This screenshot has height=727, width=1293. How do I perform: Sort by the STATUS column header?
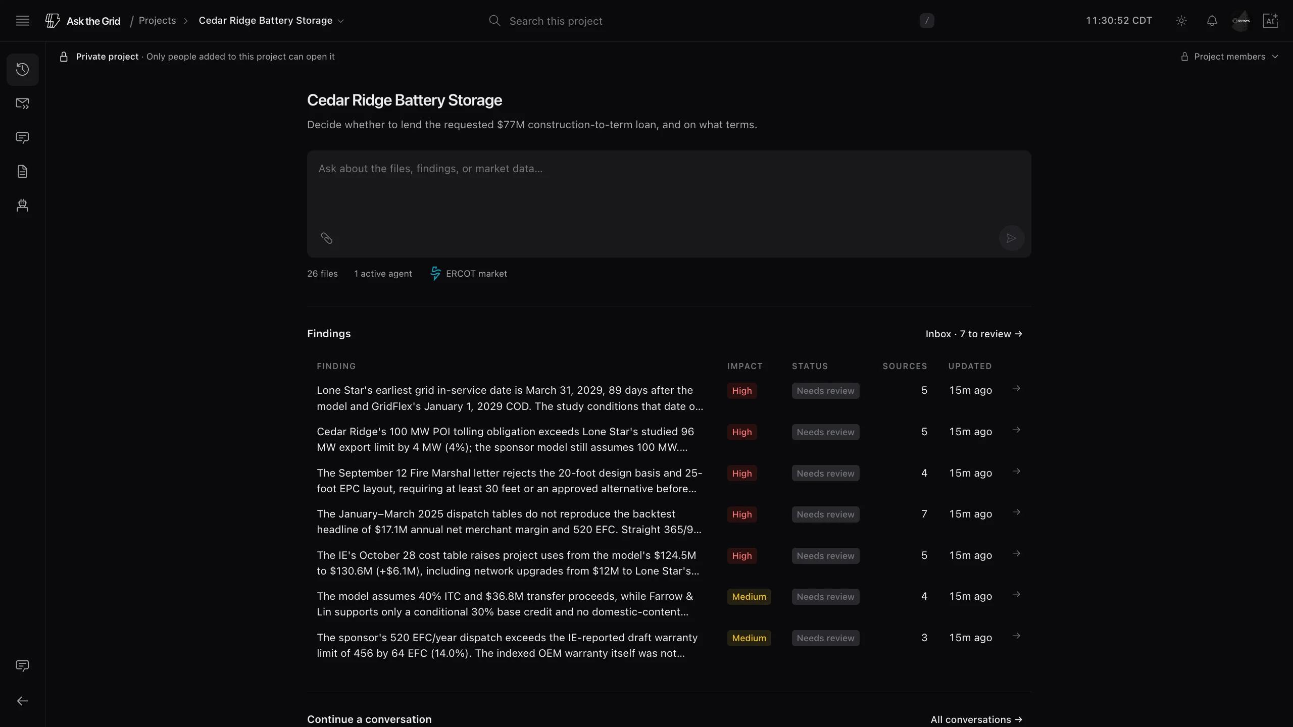(x=810, y=366)
